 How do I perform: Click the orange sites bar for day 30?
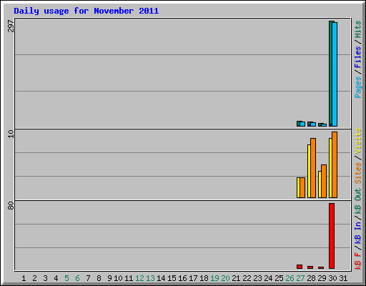point(335,164)
